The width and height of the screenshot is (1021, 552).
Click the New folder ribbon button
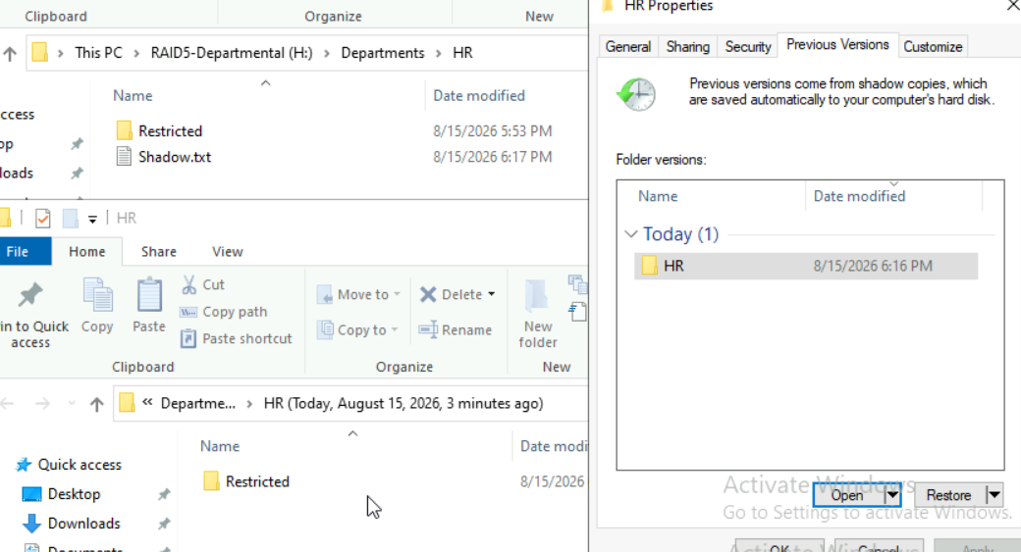(538, 314)
